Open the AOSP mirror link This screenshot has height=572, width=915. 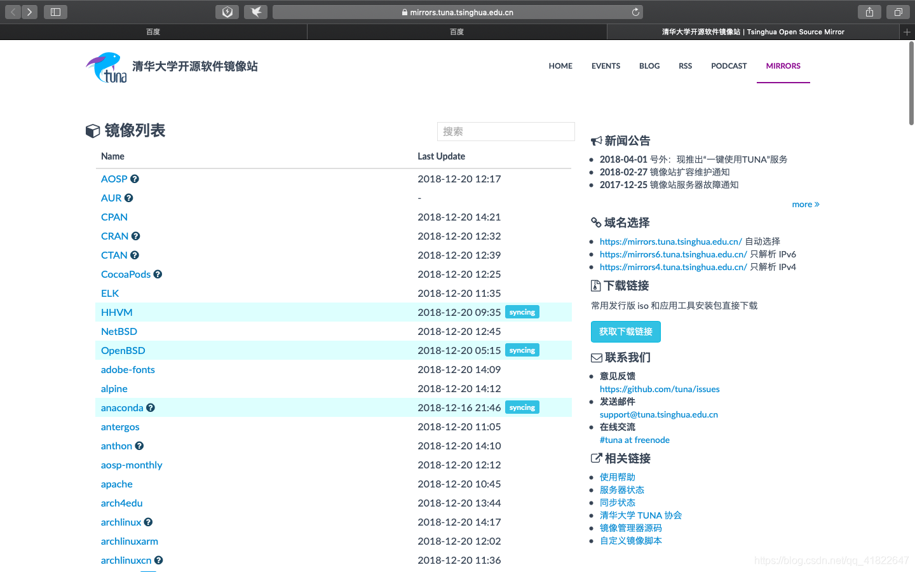(114, 179)
